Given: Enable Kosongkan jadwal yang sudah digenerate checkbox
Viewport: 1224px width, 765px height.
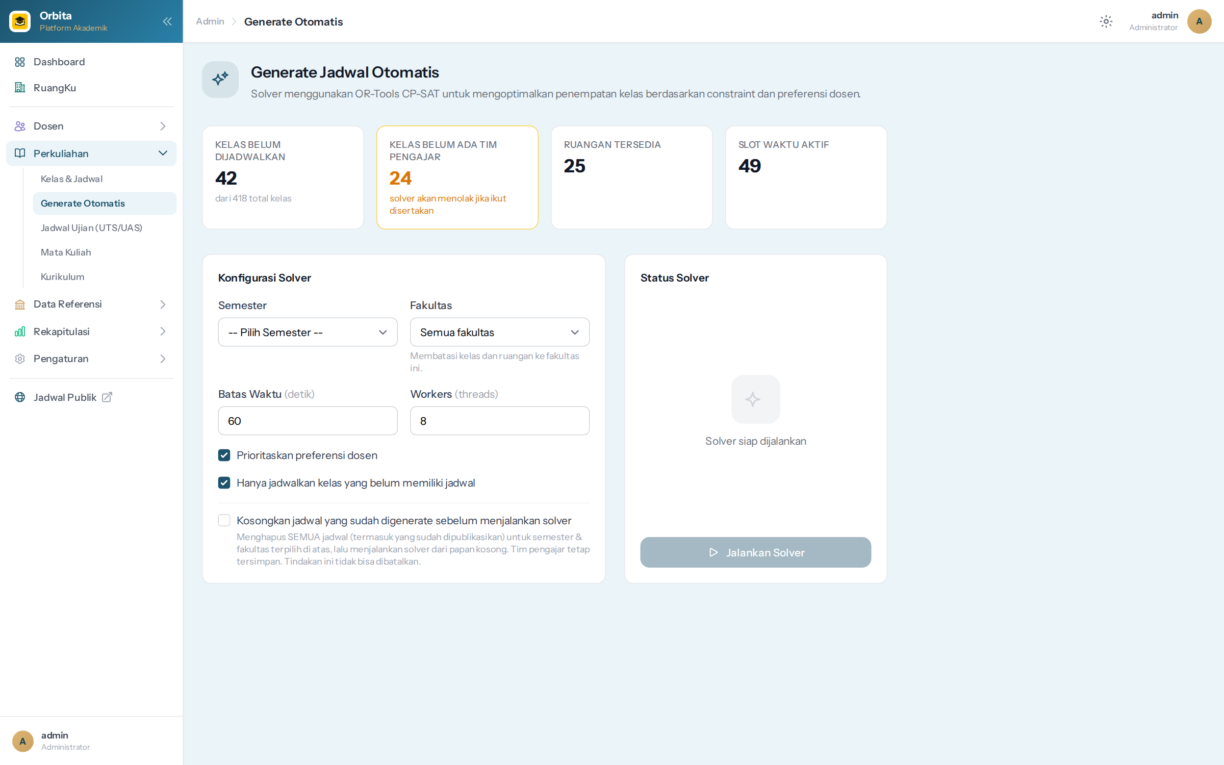Looking at the screenshot, I should point(224,520).
